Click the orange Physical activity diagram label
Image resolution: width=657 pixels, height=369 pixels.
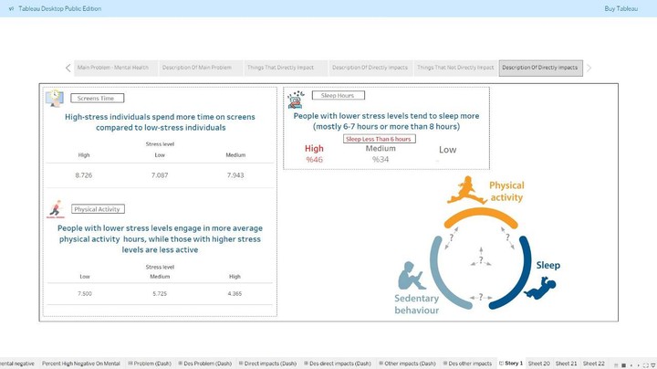(x=506, y=191)
